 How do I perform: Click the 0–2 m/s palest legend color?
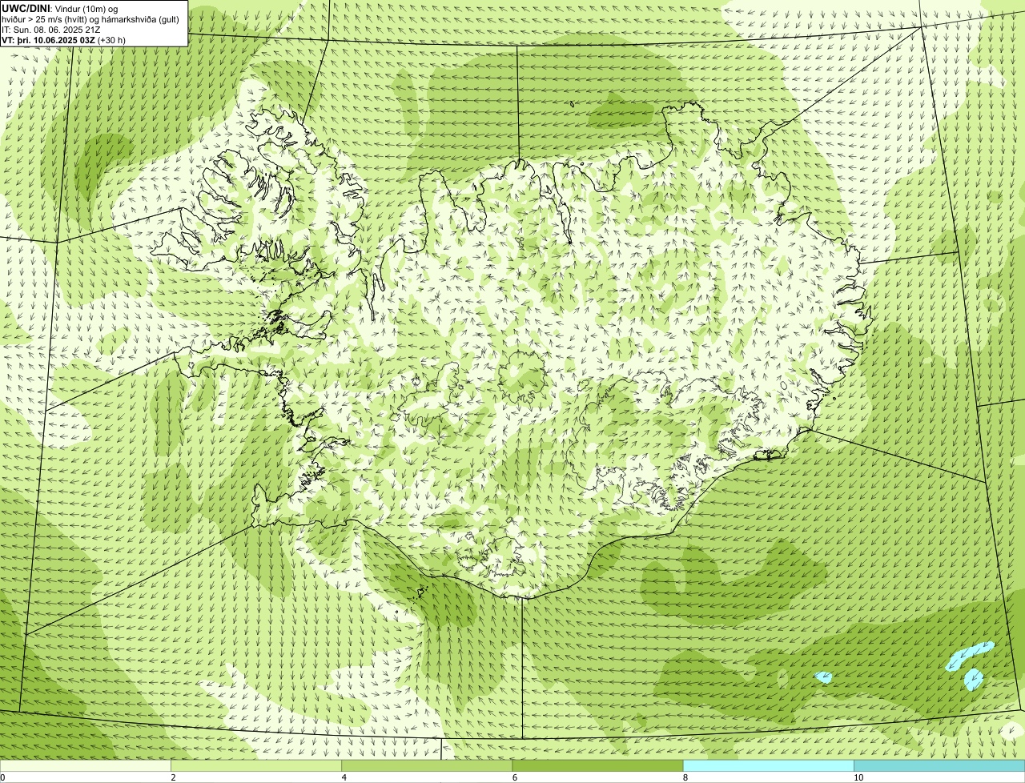click(85, 766)
